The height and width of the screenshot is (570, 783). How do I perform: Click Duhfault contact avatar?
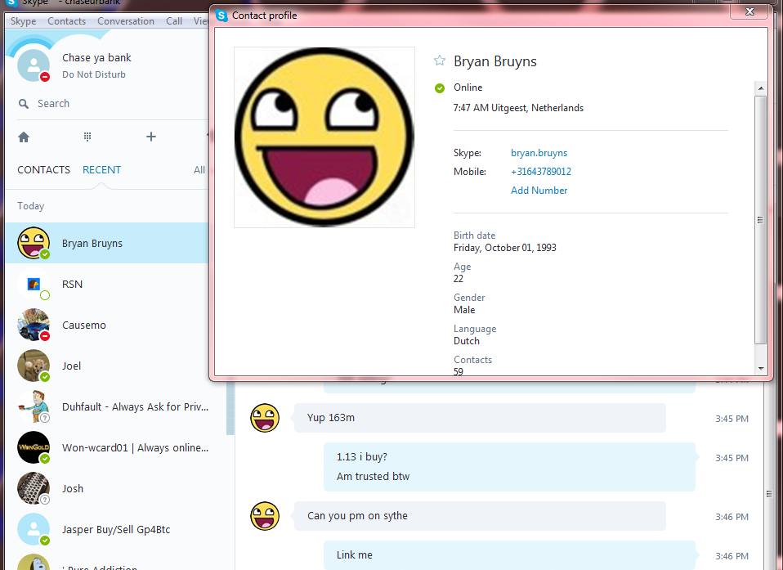pos(34,406)
